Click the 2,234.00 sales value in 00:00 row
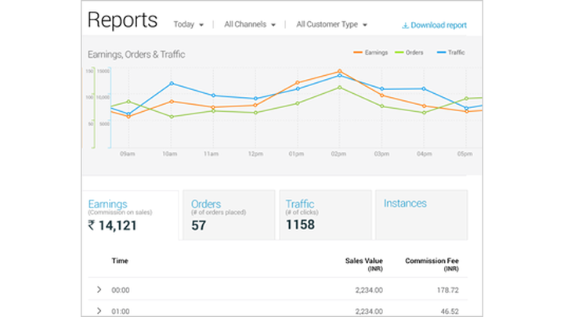The height and width of the screenshot is (317, 564). pyautogui.click(x=369, y=290)
